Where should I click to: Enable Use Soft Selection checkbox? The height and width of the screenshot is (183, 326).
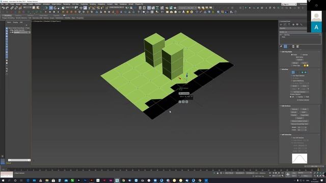point(292,138)
